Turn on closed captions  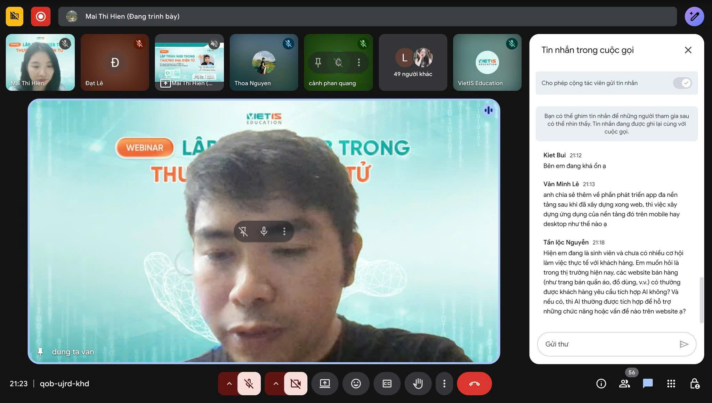pos(387,384)
